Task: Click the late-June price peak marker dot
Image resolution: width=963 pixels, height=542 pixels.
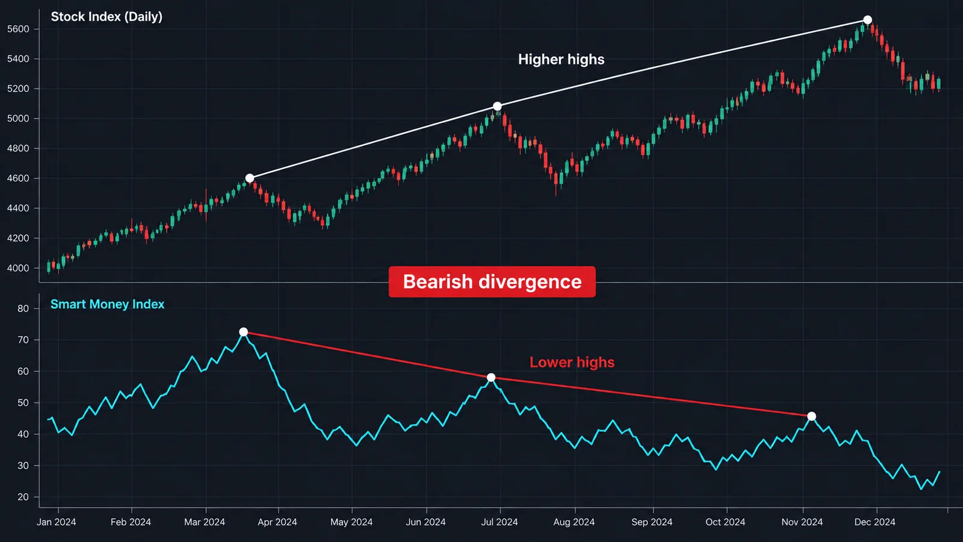Action: 497,107
